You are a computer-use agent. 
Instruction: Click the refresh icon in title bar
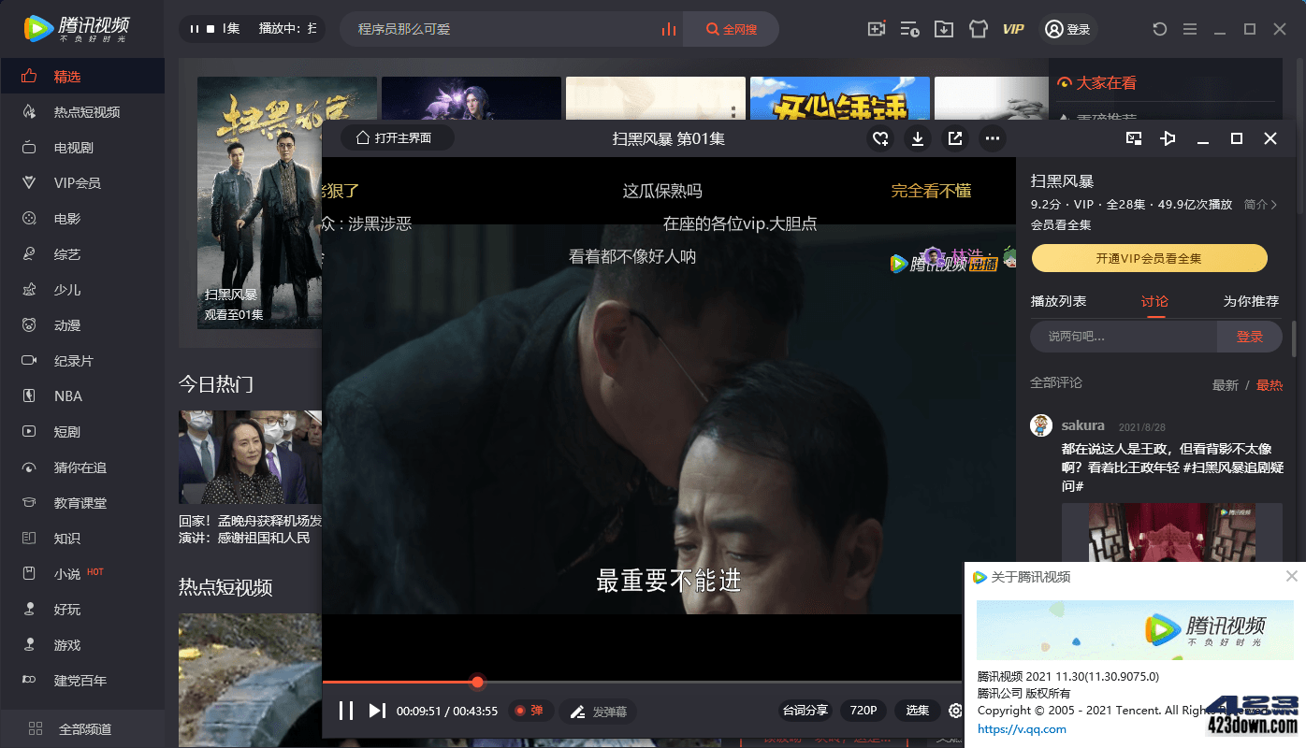1160,29
